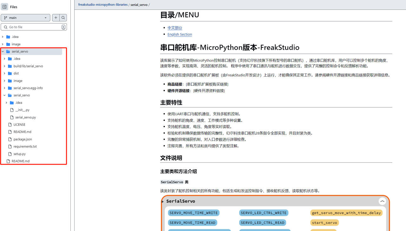This screenshot has width=406, height=231.
Task: Click the __init__.py file icon
Action: [12, 110]
